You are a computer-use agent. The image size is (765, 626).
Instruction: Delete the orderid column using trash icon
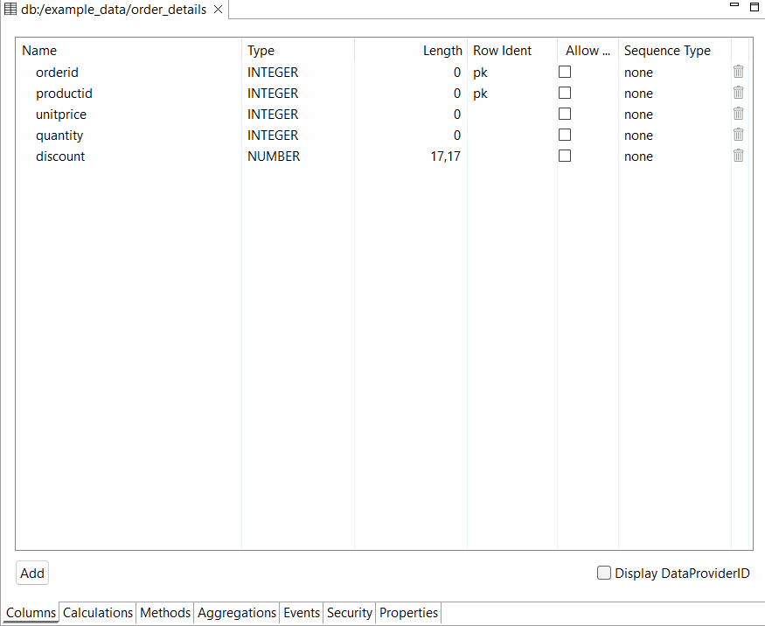pyautogui.click(x=738, y=72)
